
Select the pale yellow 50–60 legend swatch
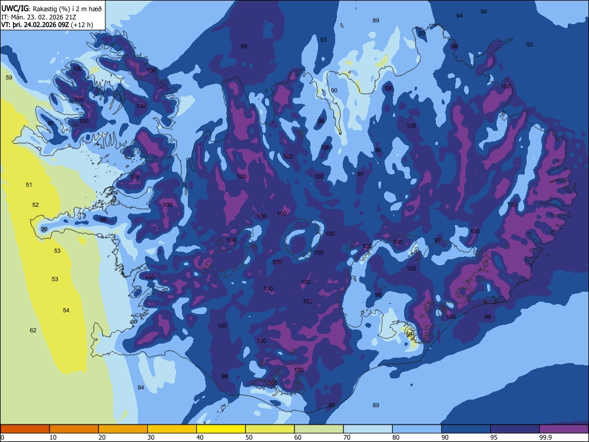pos(270,429)
